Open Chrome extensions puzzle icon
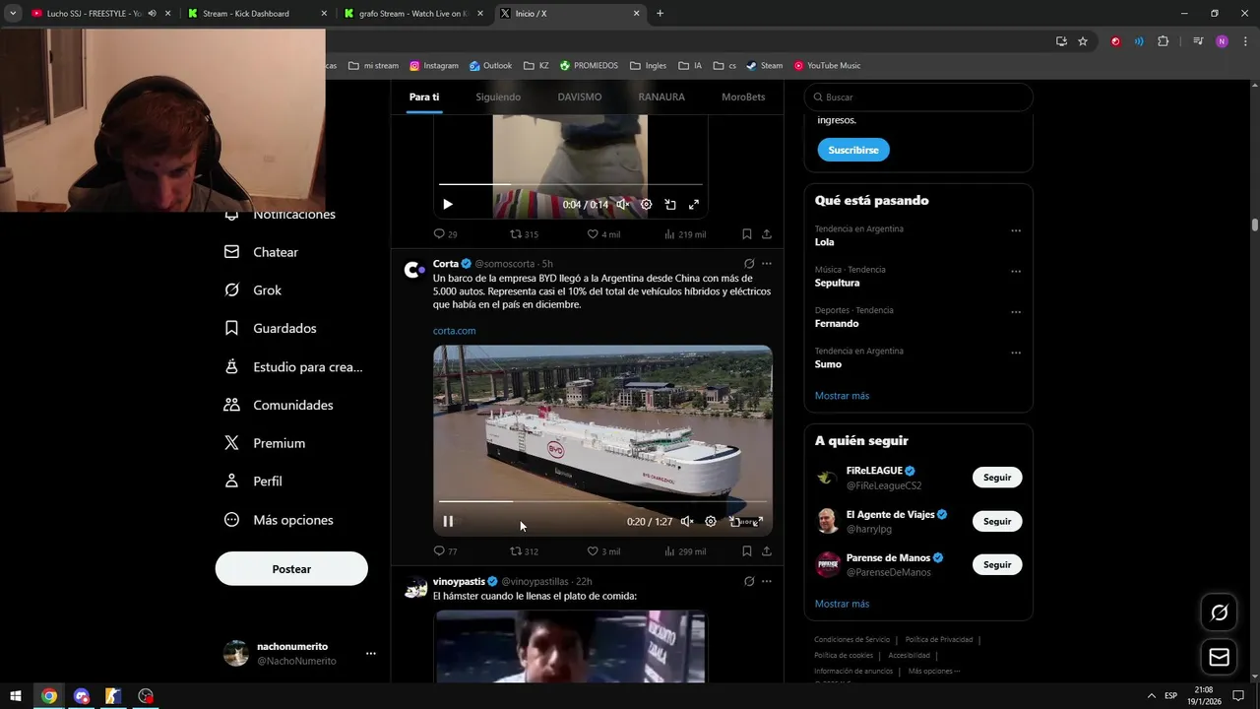Viewport: 1260px width, 709px height. (x=1163, y=41)
